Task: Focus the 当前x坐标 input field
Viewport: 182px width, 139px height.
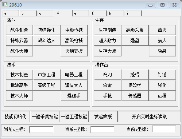Action: (41, 130)
